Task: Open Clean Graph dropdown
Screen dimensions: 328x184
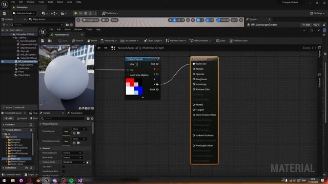Action: pyautogui.click(x=153, y=41)
